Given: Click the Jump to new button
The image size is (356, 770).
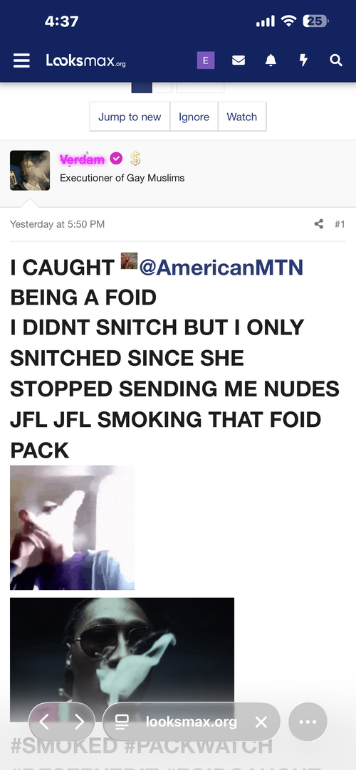Looking at the screenshot, I should click(130, 117).
